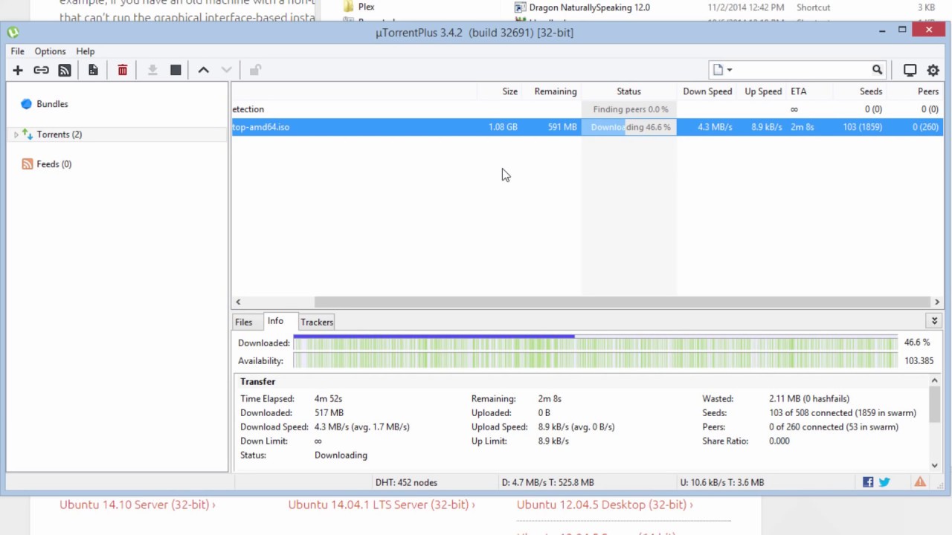Click the Twitter icon in status bar
The height and width of the screenshot is (535, 952).
(884, 482)
